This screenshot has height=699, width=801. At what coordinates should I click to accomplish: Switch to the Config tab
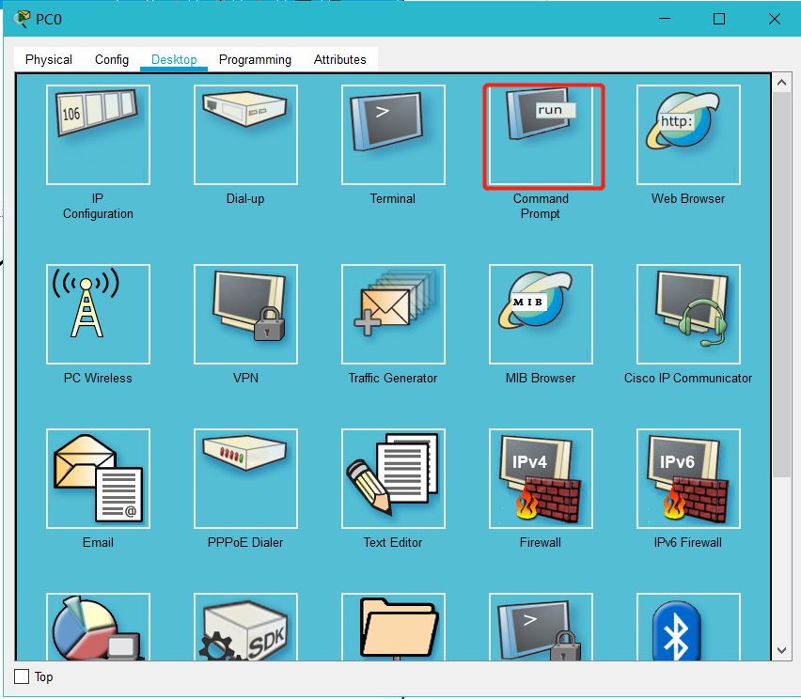point(112,60)
